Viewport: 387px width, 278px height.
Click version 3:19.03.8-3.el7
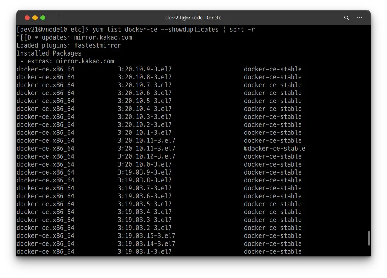(144, 180)
